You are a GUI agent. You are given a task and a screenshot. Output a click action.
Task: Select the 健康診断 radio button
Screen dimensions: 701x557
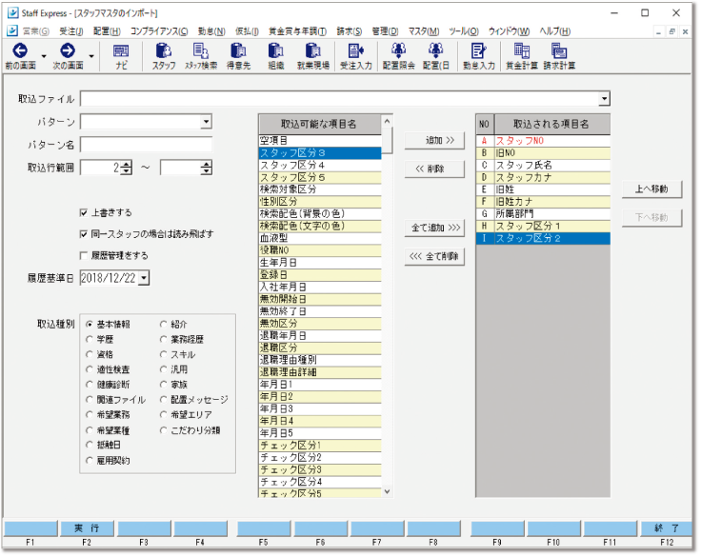tap(90, 385)
